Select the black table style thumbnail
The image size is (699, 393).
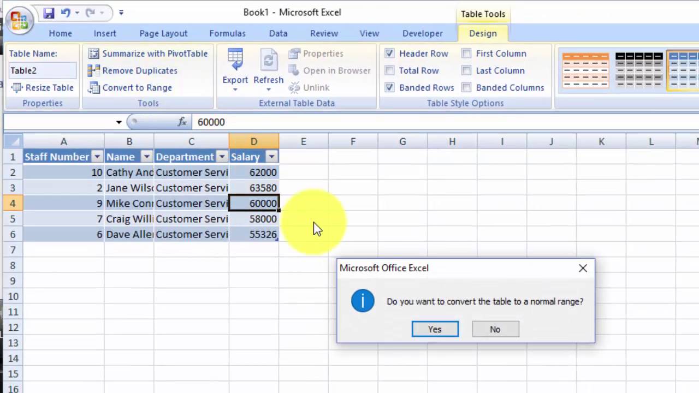coord(638,70)
